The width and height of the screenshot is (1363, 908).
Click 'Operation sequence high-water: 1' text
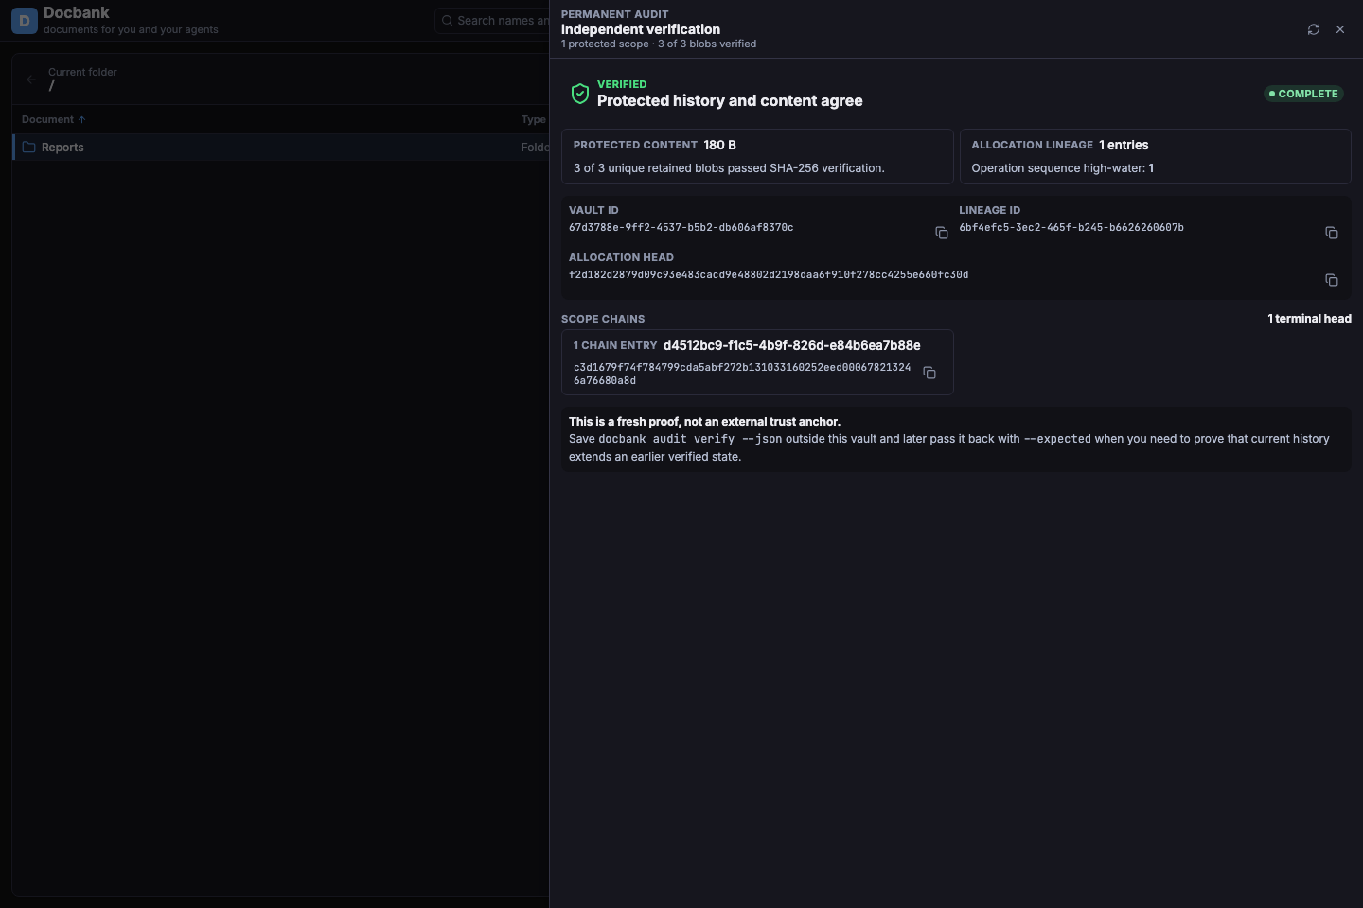click(1062, 168)
